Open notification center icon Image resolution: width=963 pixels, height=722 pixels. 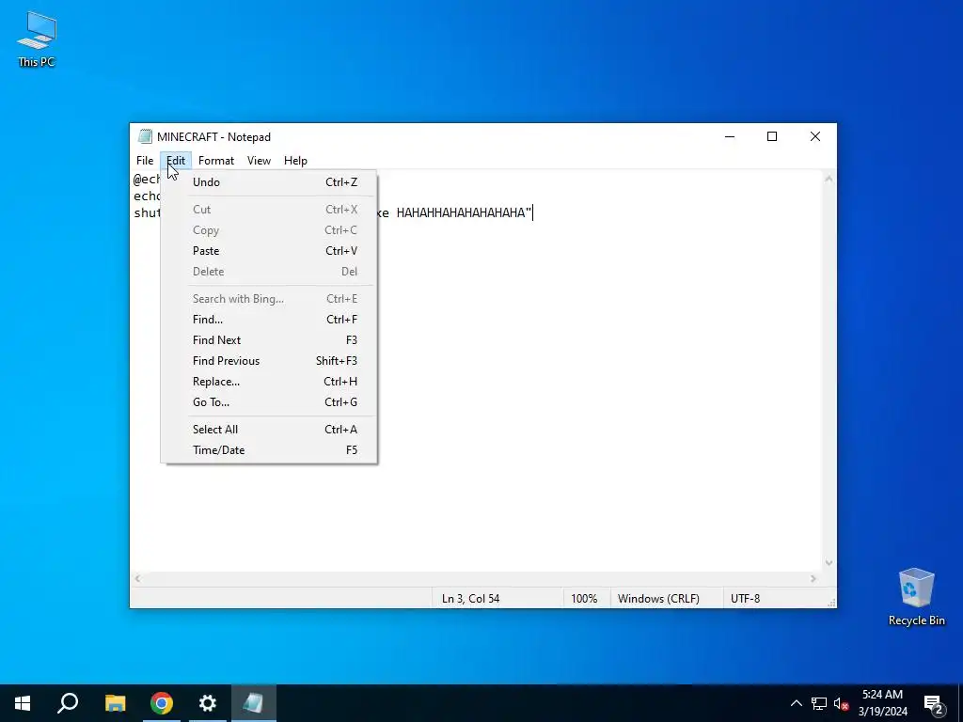click(934, 703)
